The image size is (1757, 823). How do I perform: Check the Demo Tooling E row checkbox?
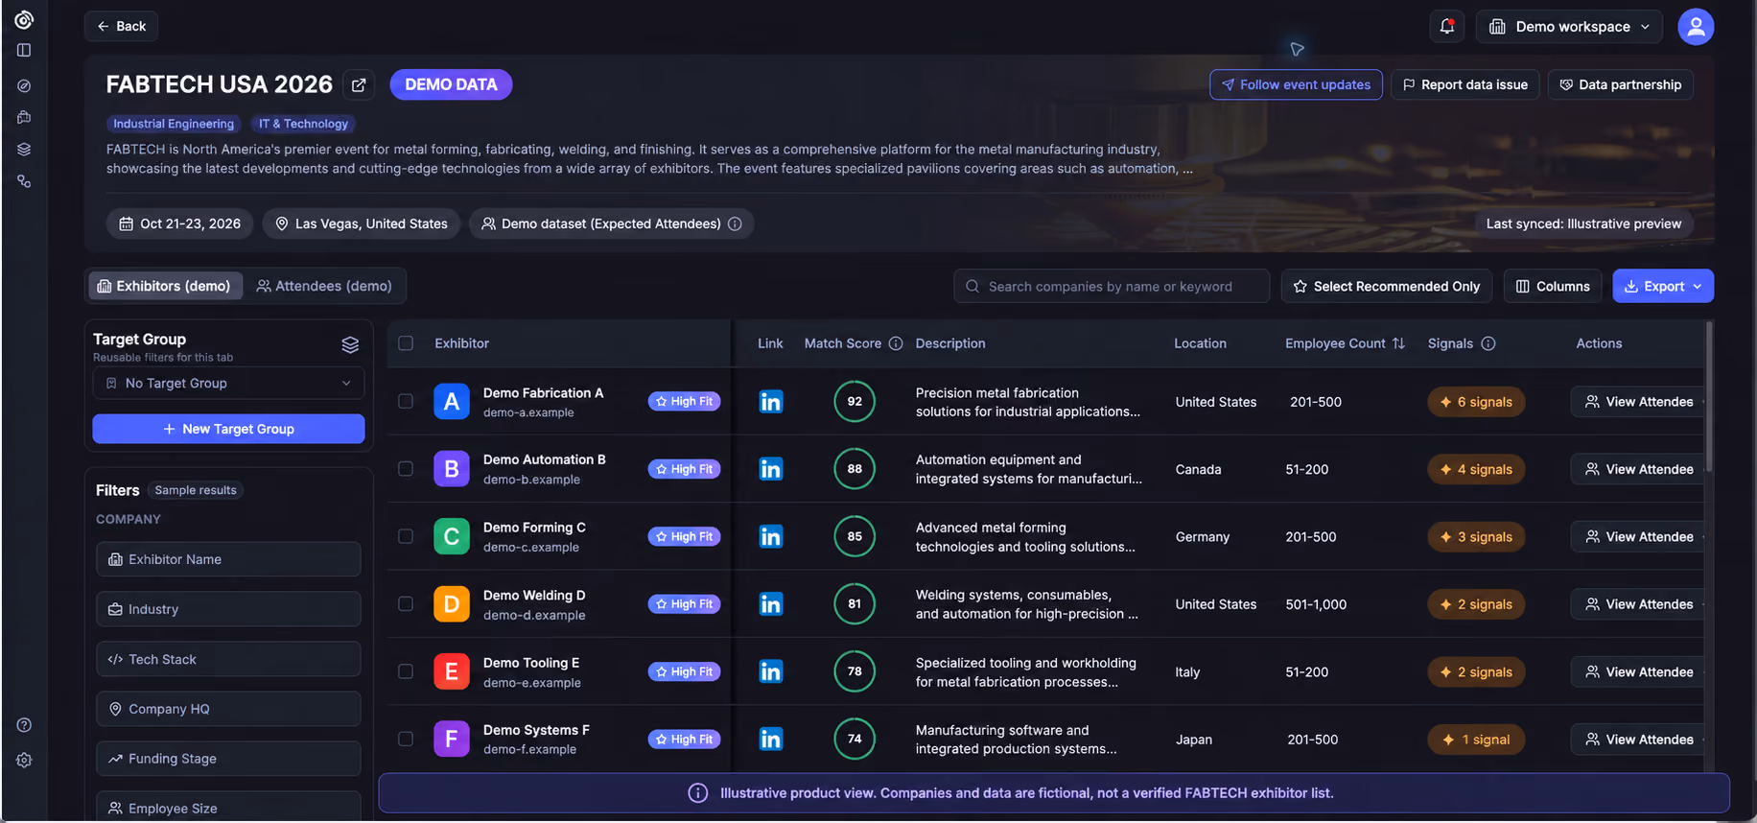point(406,672)
